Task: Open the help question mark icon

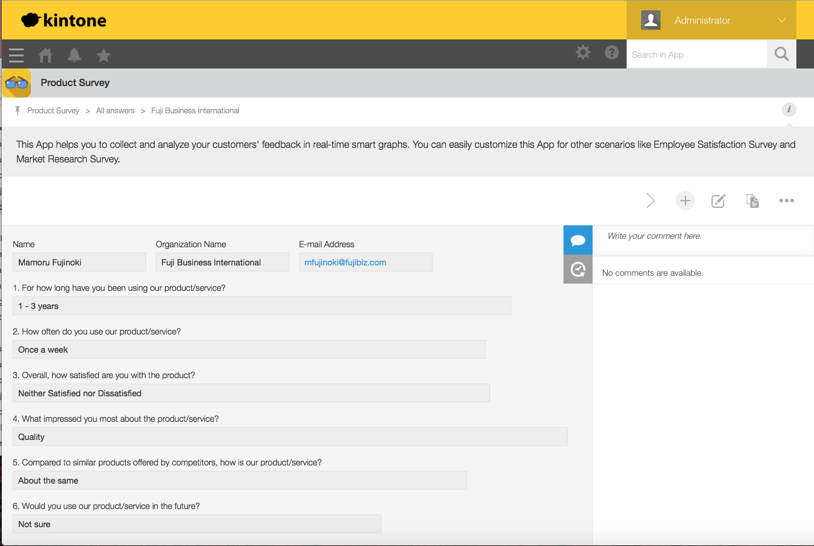Action: pos(612,52)
